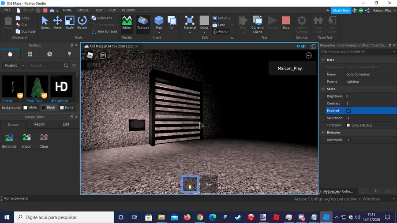The image size is (397, 223).
Task: Click the Clear terrain tool
Action: click(44, 141)
